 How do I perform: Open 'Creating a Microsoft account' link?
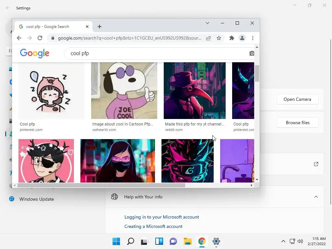tap(153, 226)
